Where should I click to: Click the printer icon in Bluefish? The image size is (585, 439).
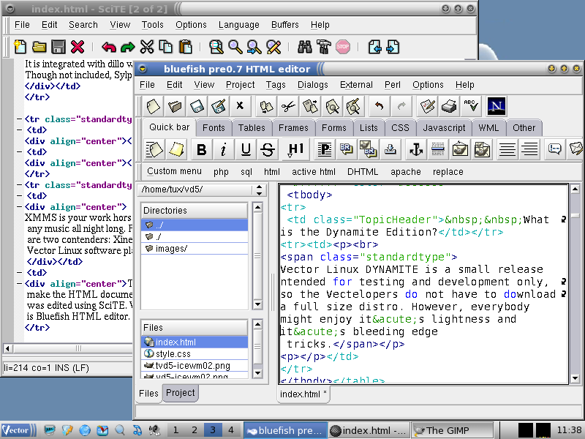click(449, 106)
